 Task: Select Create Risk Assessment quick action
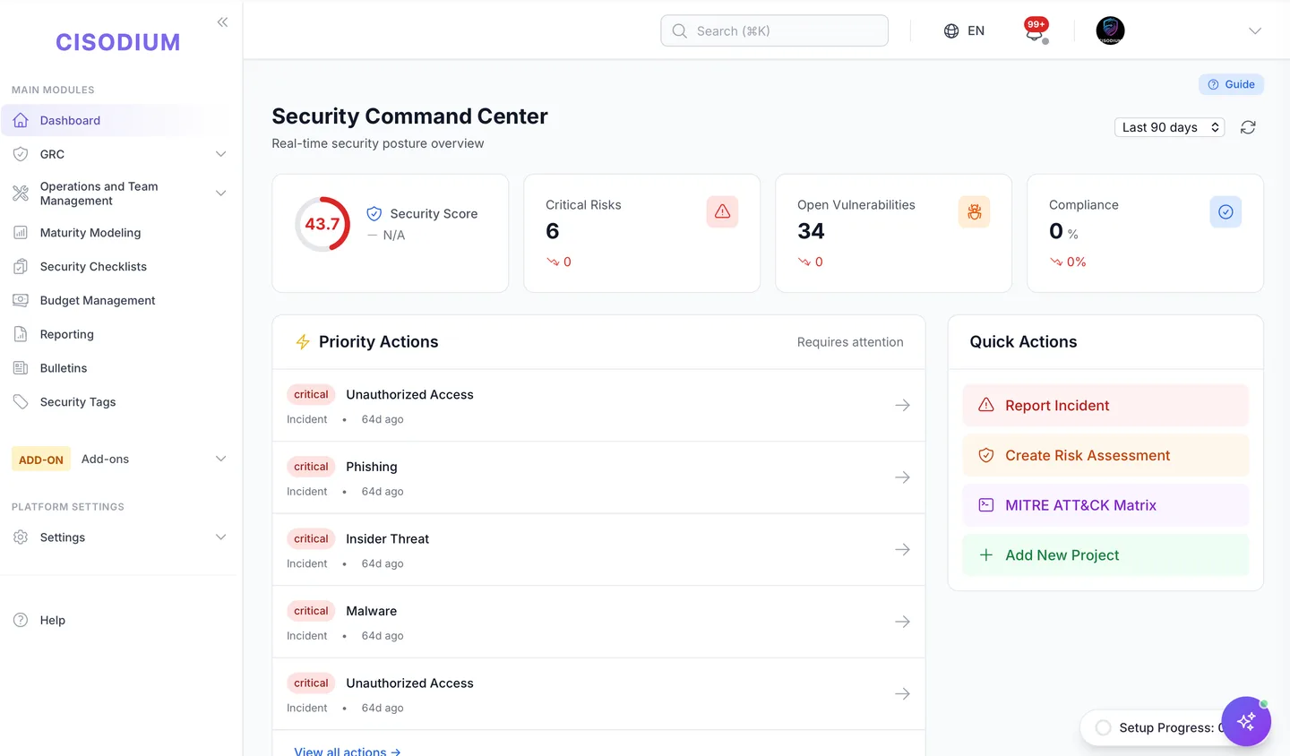pos(1105,456)
